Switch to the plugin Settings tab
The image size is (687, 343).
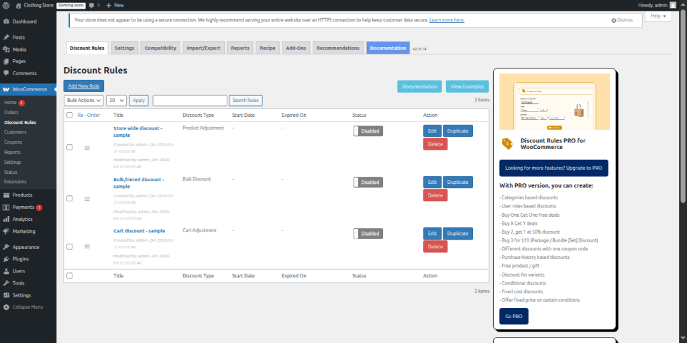coord(124,48)
